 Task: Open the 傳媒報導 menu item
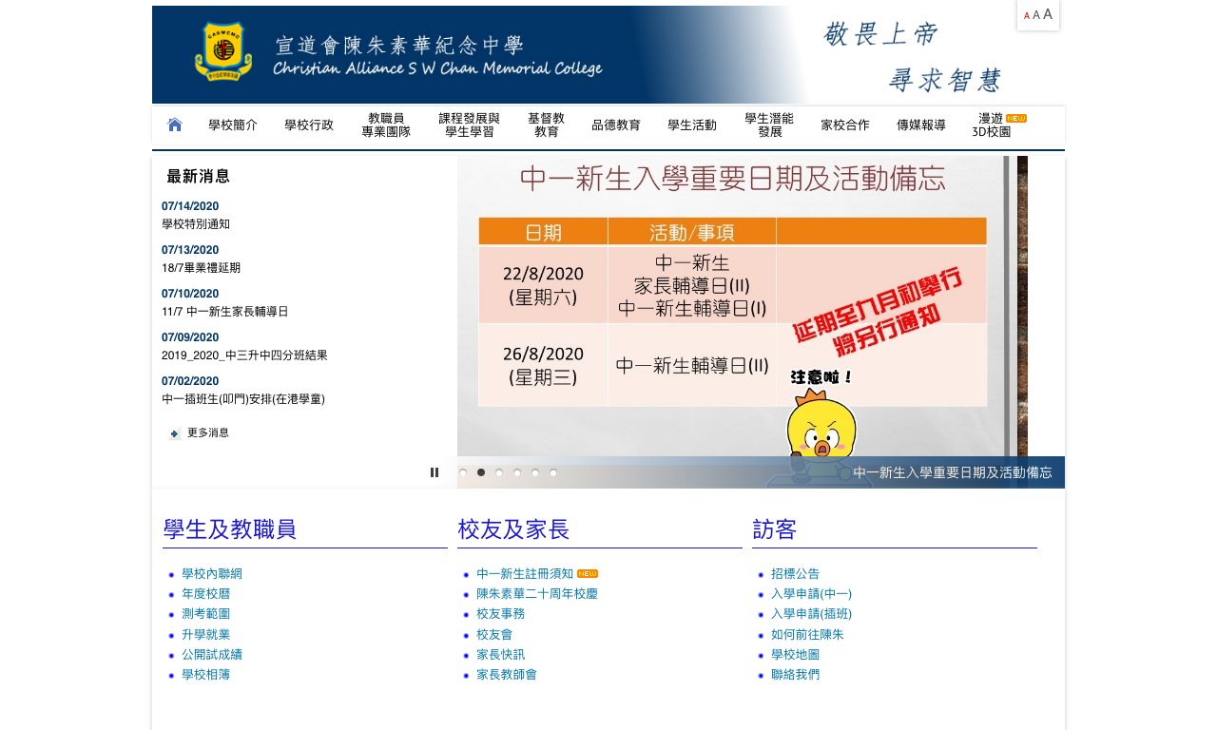(x=921, y=125)
